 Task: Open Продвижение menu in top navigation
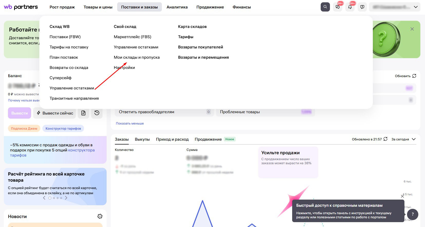coord(210,7)
